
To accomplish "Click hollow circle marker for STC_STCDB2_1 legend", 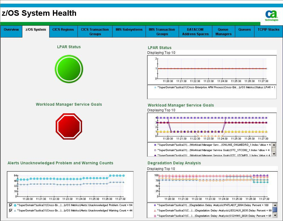I will click(x=155, y=150).
